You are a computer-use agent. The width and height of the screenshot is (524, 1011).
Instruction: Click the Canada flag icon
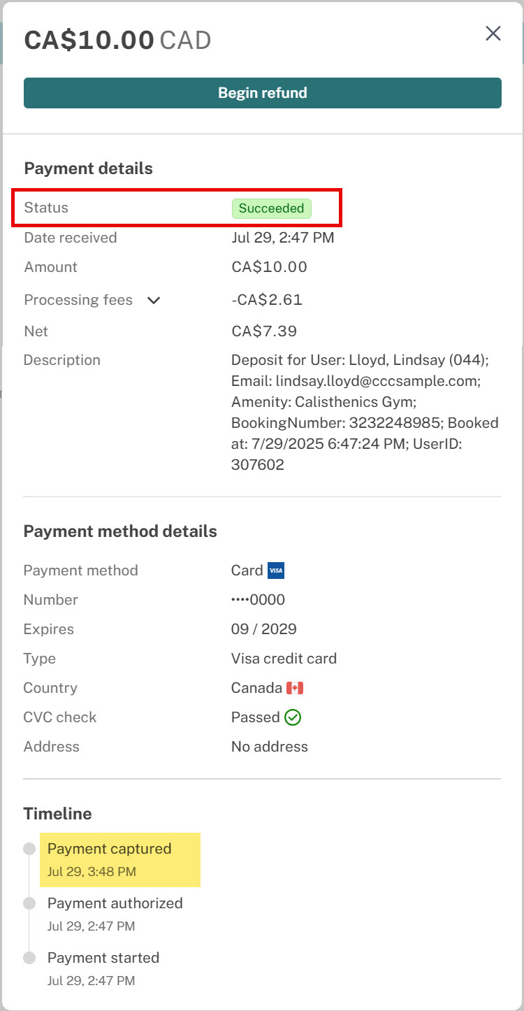pyautogui.click(x=295, y=688)
